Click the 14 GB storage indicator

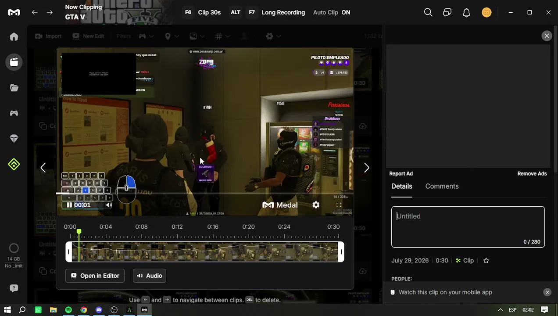point(14,256)
